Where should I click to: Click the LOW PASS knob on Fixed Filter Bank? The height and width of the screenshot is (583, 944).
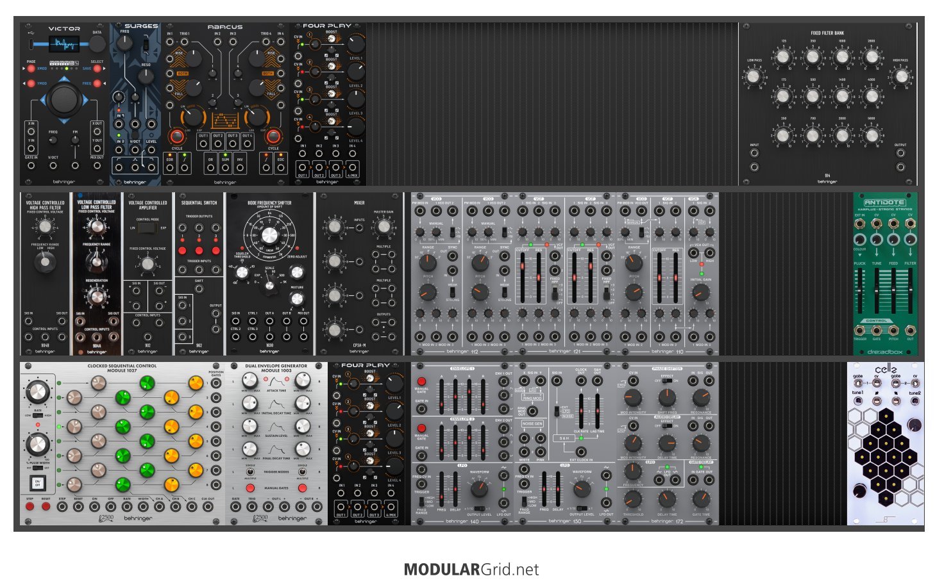(x=754, y=77)
